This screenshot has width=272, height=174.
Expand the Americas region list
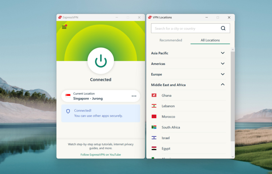(223, 64)
